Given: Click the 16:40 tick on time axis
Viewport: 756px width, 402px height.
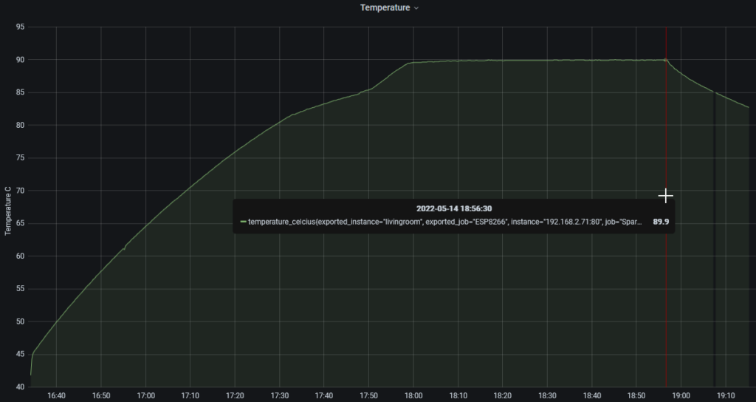Looking at the screenshot, I should pos(56,395).
